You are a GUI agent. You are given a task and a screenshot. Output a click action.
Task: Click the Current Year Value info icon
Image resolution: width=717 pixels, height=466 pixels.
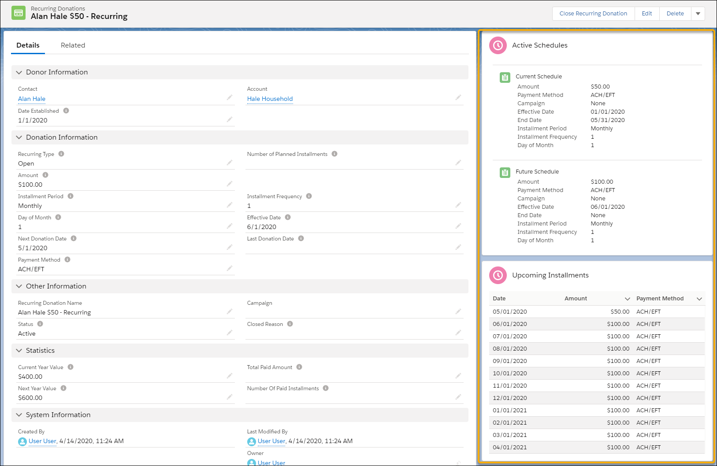pos(71,367)
